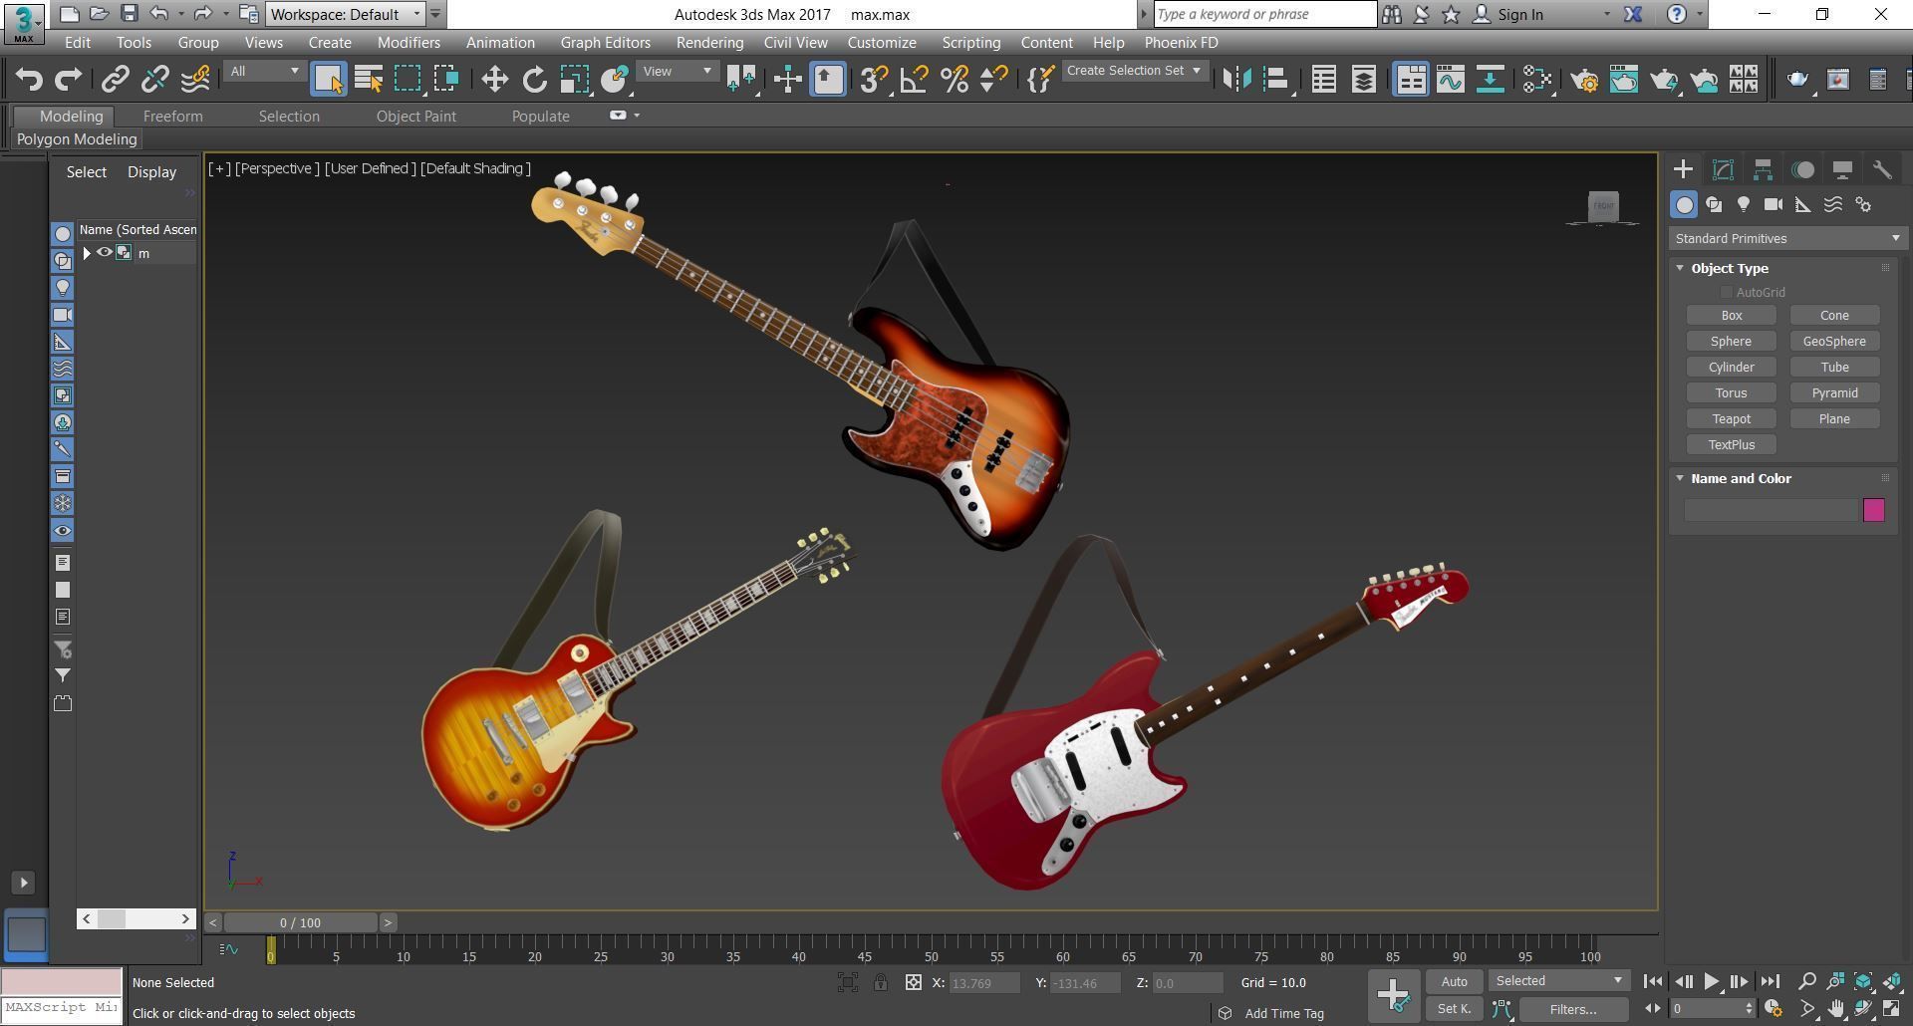Open the Selected key filter dropdown

1558,981
